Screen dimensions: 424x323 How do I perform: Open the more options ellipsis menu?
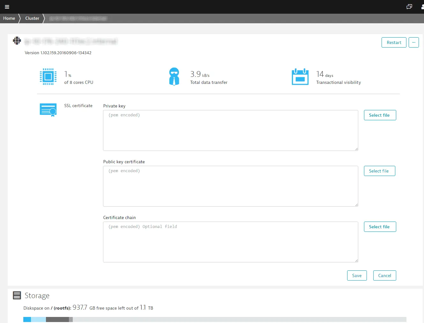click(413, 42)
